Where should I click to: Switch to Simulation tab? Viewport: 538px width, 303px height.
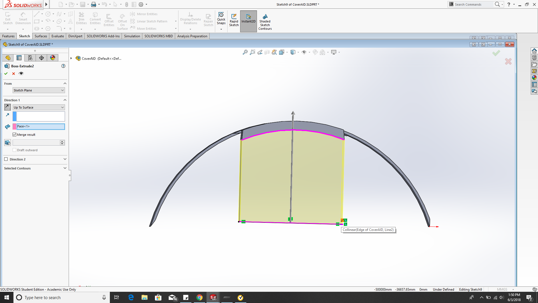[132, 36]
